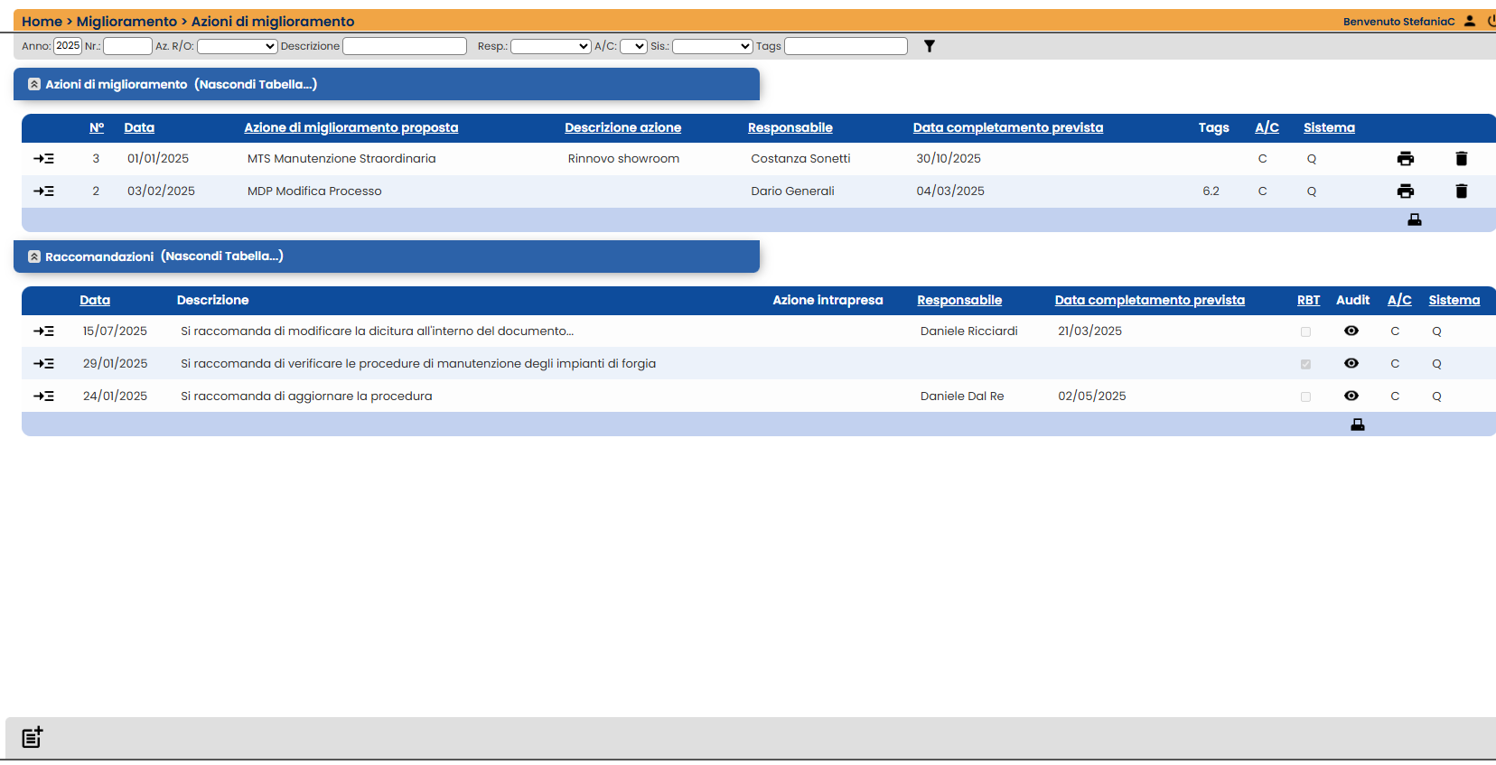Add new entry with bottom-bar icon
The height and width of the screenshot is (765, 1496).
pyautogui.click(x=33, y=737)
